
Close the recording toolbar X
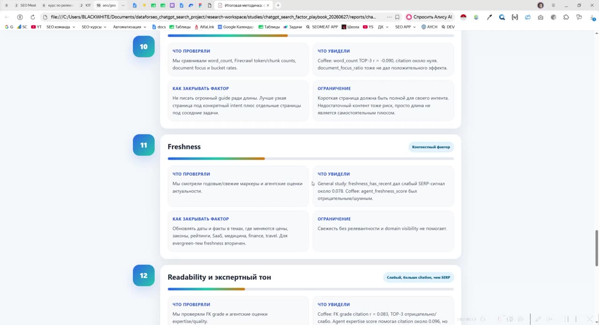click(590, 319)
